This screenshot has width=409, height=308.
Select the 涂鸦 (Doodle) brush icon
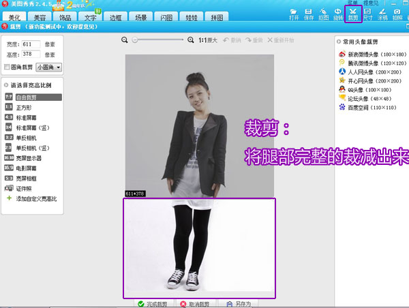pyautogui.click(x=382, y=14)
